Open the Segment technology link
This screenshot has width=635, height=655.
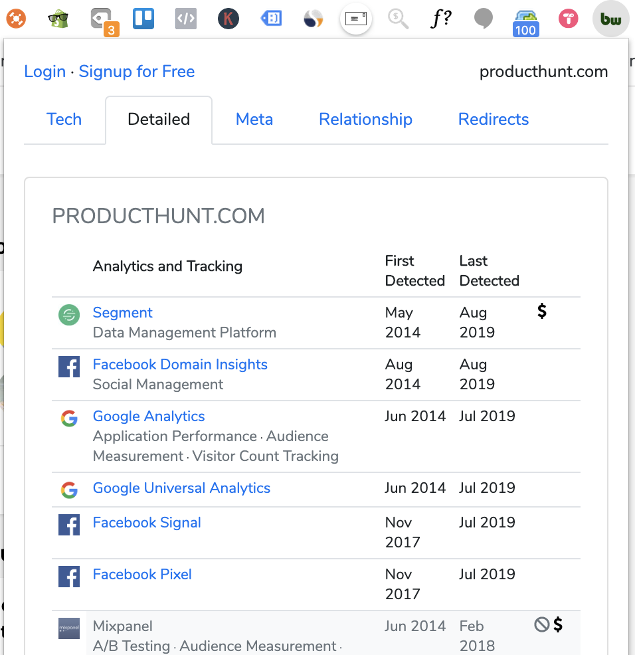[122, 312]
